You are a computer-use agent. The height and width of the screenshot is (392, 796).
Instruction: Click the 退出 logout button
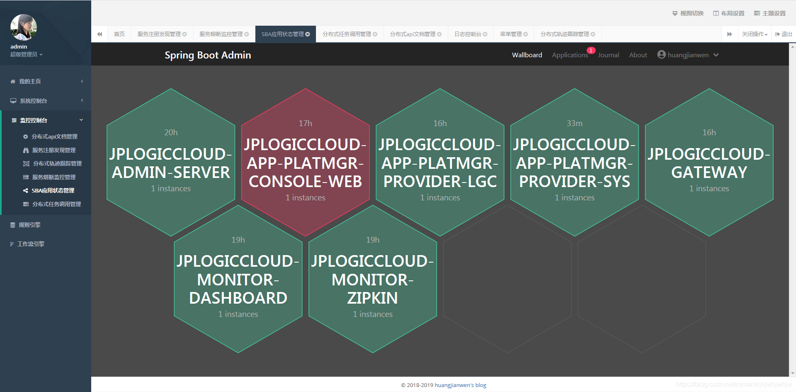[784, 34]
